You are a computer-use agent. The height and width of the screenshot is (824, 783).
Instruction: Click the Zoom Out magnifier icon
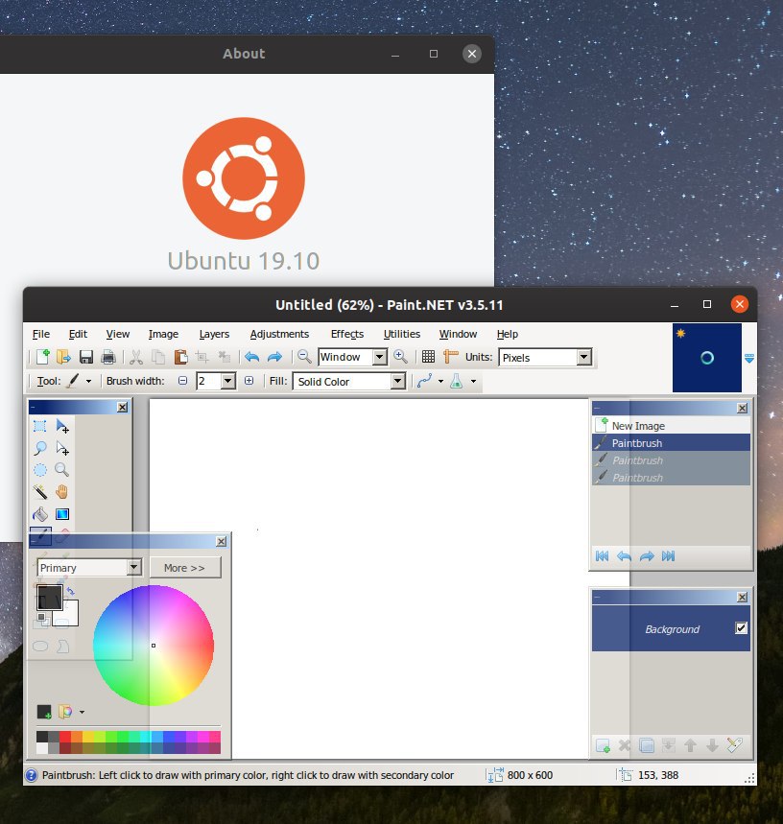click(x=304, y=357)
